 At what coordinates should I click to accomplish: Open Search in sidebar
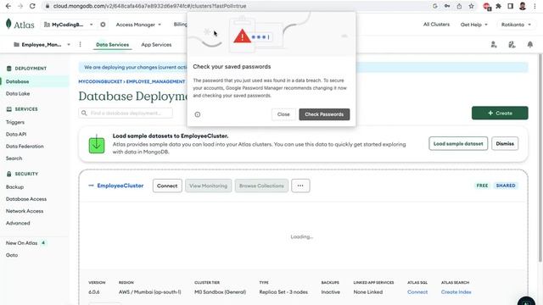coord(14,158)
